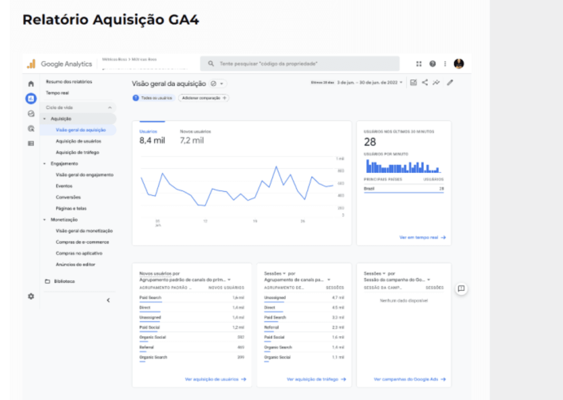Screen dimensions: 563x400
Task: Select Aquisição de tráfego menu item
Action: 77,152
